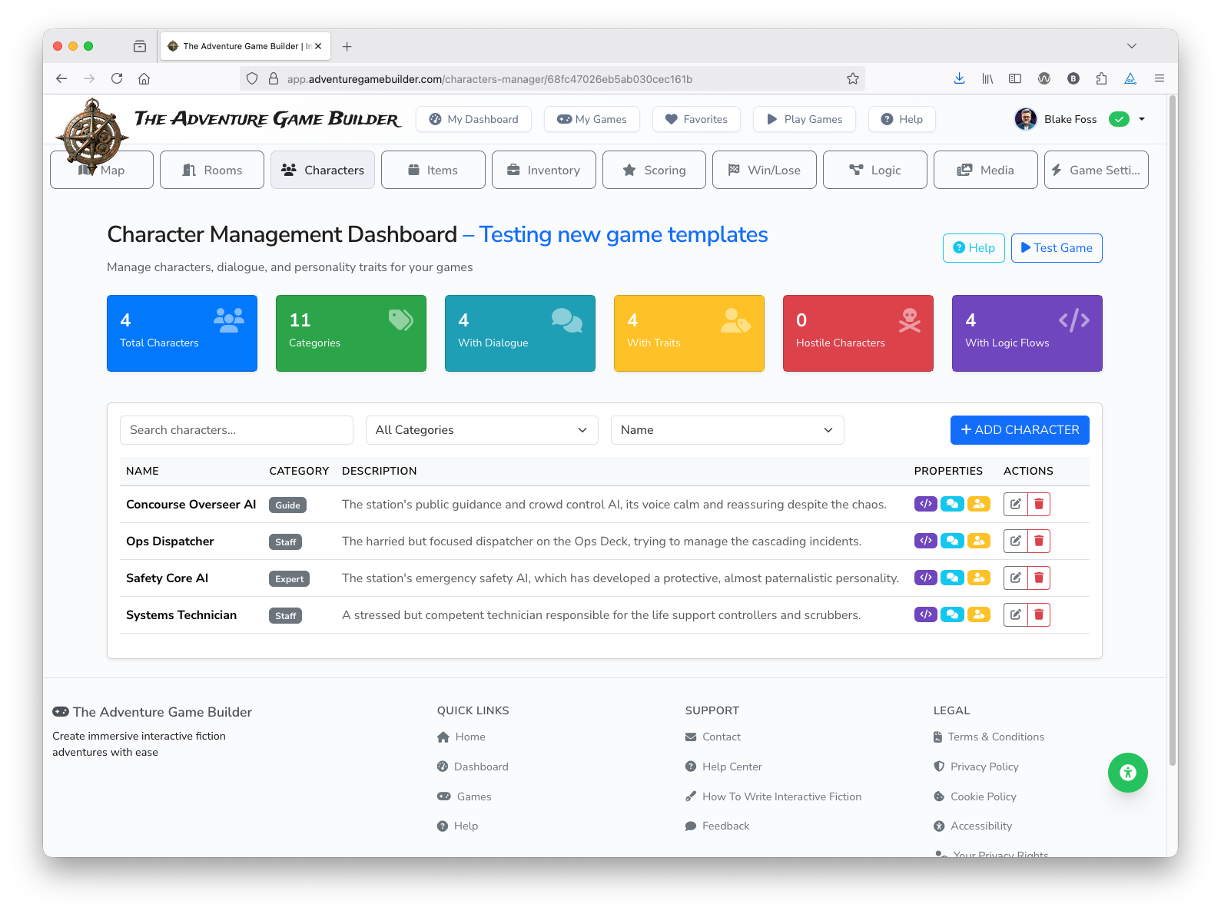Delete the Ops Dispatcher character

pos(1039,541)
